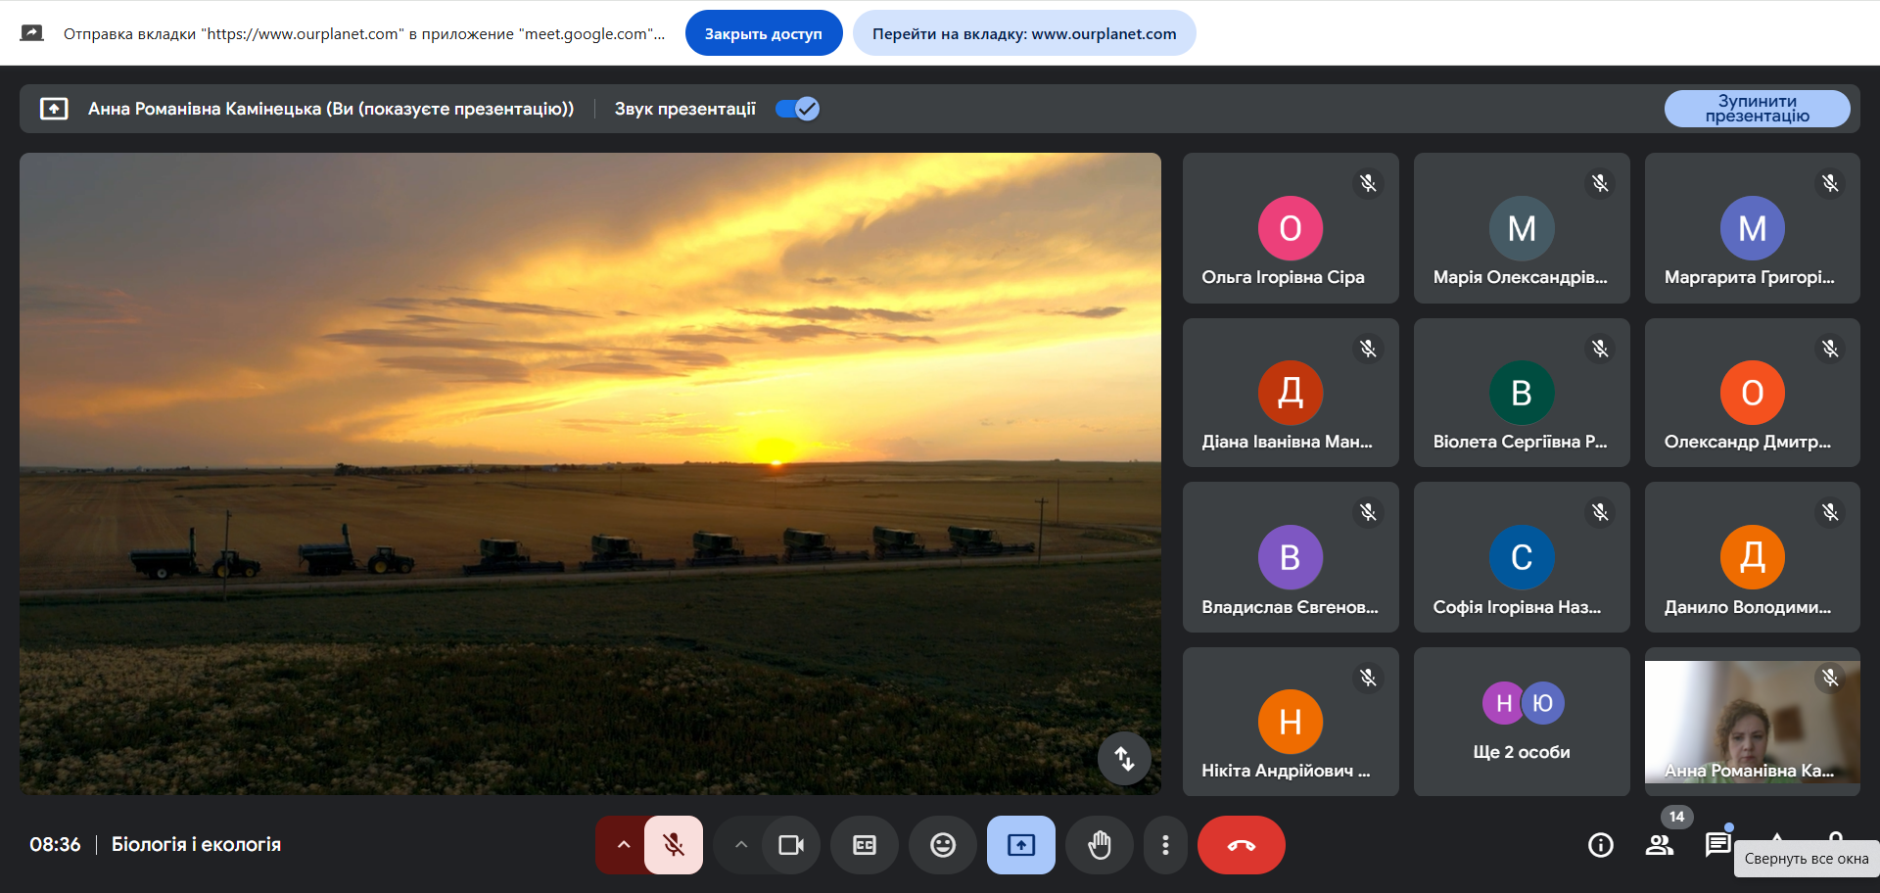Show the participants list
This screenshot has height=893, width=1880.
pyautogui.click(x=1659, y=845)
